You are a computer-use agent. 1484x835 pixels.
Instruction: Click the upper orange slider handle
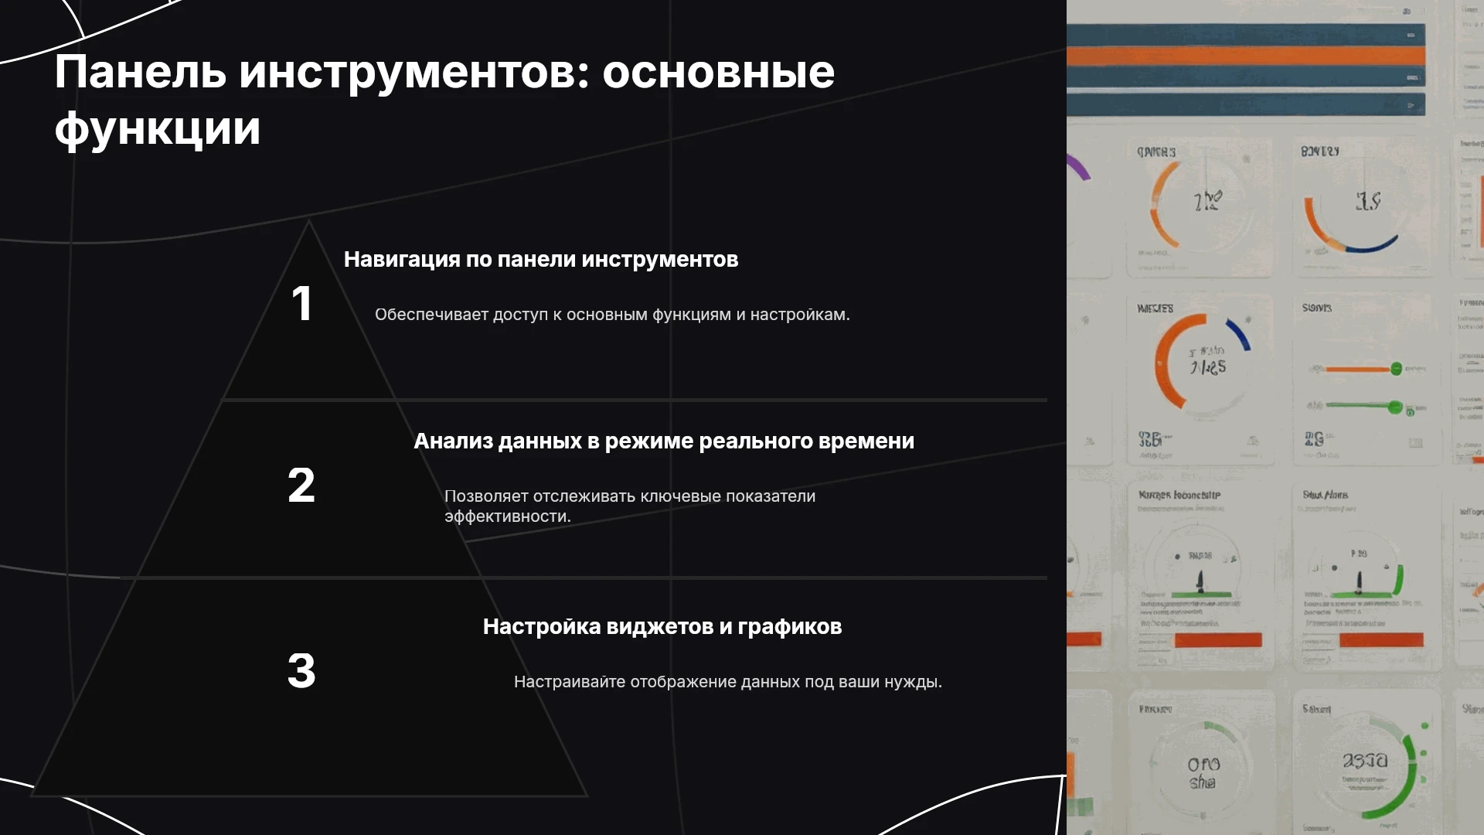click(x=1396, y=369)
